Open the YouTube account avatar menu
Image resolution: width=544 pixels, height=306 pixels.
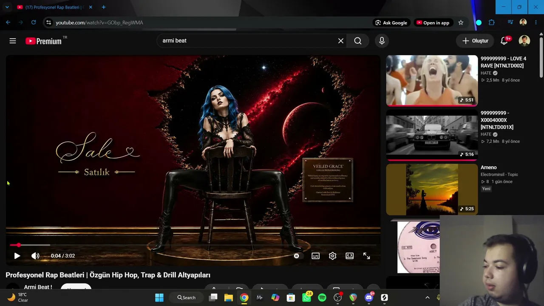pyautogui.click(x=524, y=41)
